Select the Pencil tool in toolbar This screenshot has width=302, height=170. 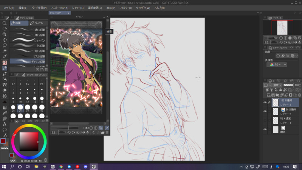click(x=5, y=68)
